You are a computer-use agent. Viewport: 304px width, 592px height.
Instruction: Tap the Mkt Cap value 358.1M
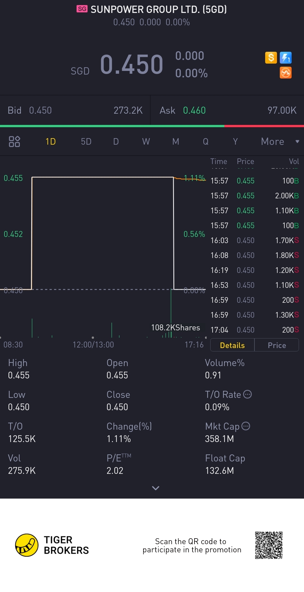[x=219, y=439]
